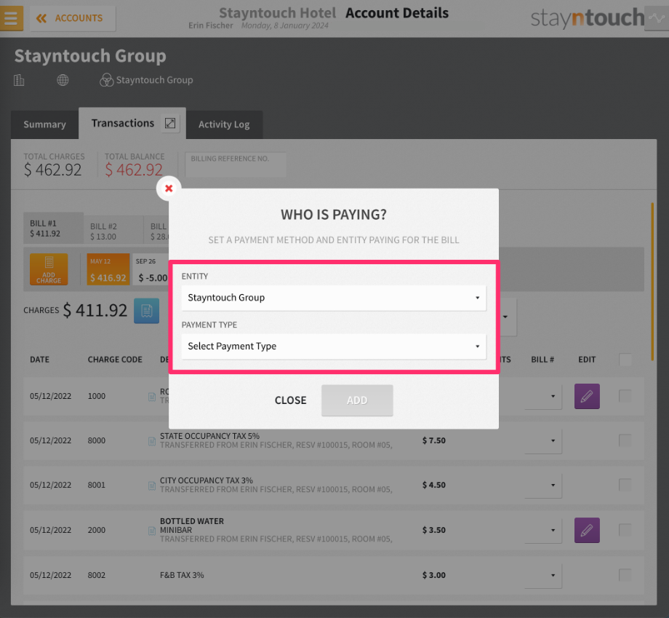
Task: Open the Entity dropdown
Action: (x=334, y=298)
